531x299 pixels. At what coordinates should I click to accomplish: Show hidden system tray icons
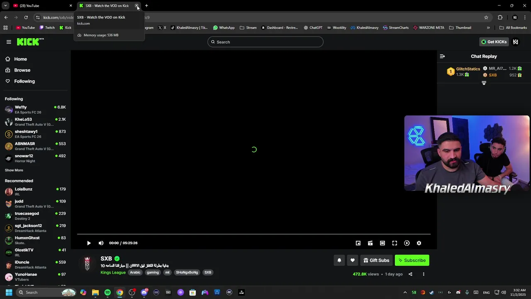[405, 292]
